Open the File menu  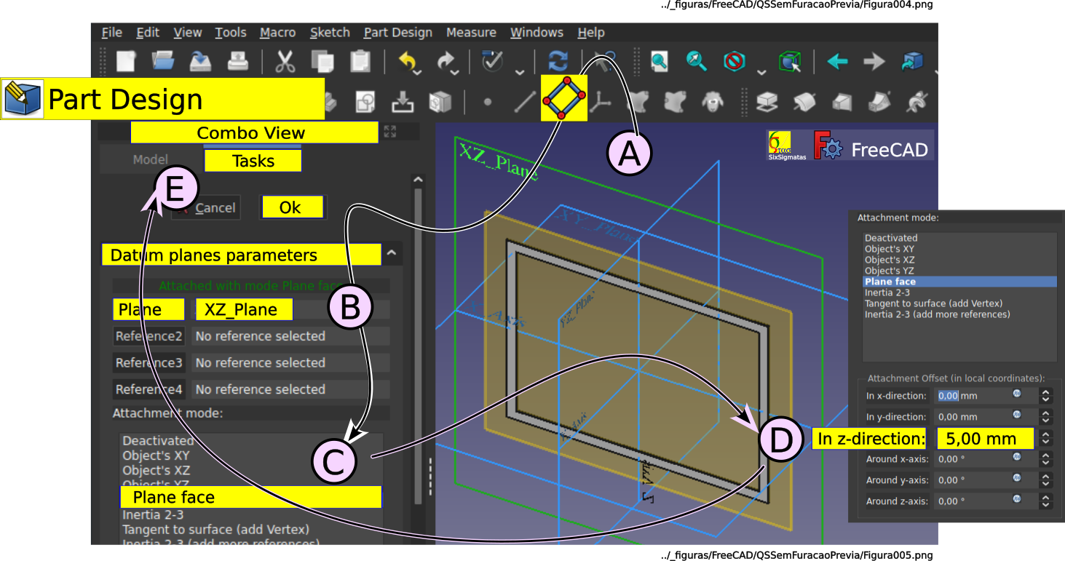tap(111, 32)
